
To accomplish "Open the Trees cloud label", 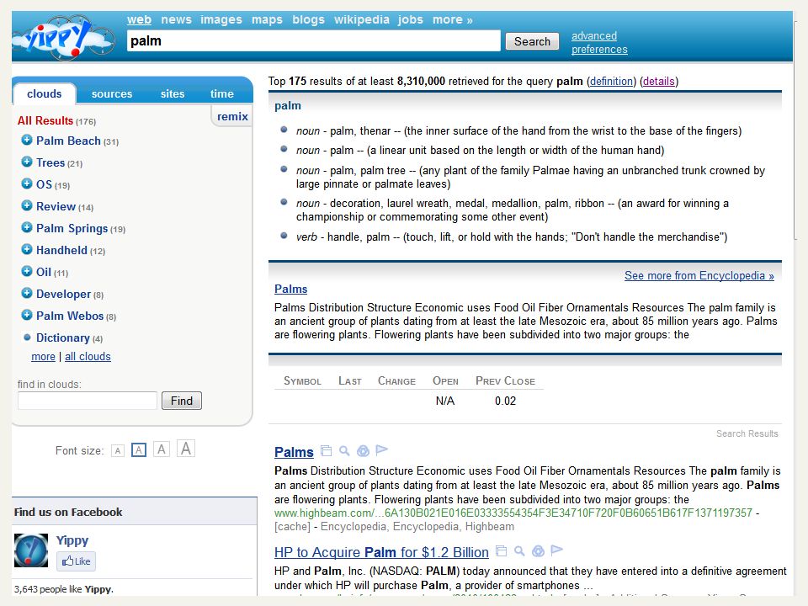I will [x=50, y=162].
